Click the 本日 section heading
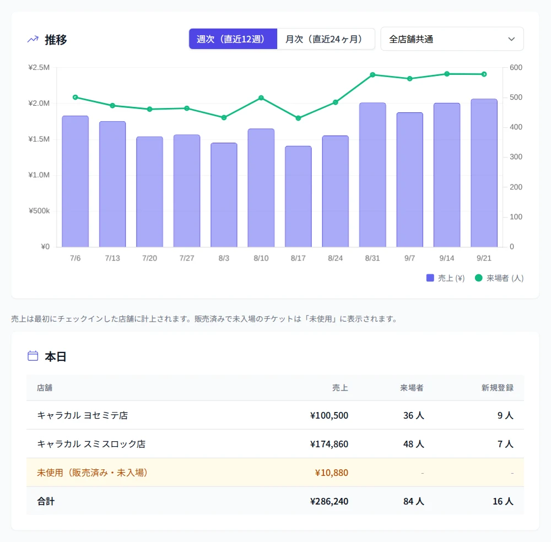 click(x=56, y=356)
